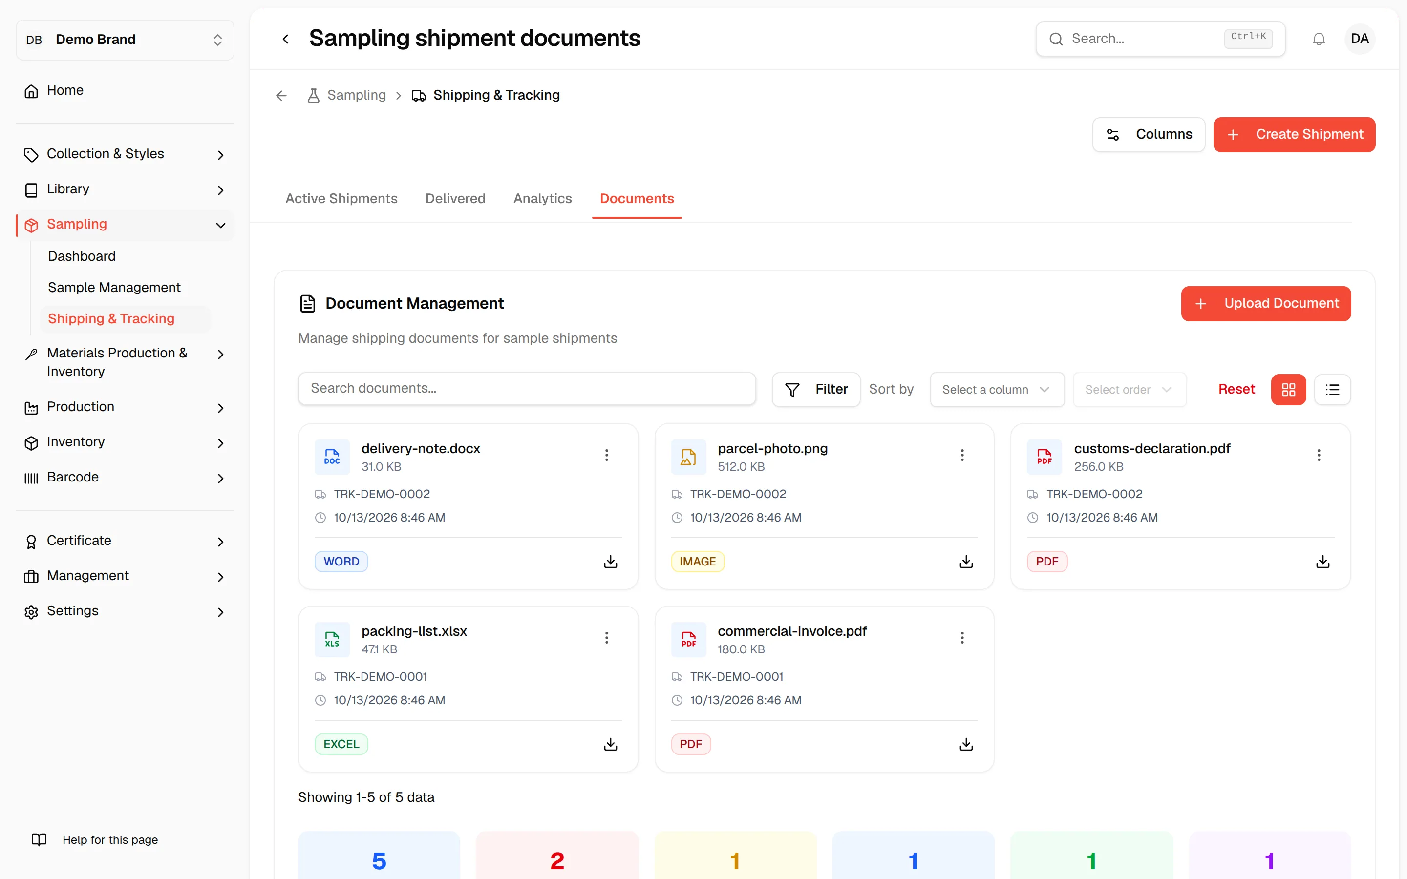
Task: Click the back chevron beside page title
Action: tap(285, 39)
